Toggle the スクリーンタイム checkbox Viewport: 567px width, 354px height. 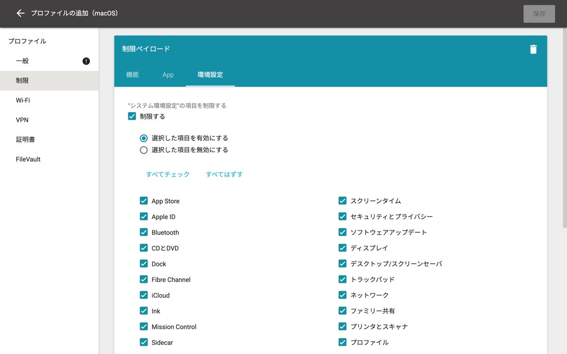(342, 200)
